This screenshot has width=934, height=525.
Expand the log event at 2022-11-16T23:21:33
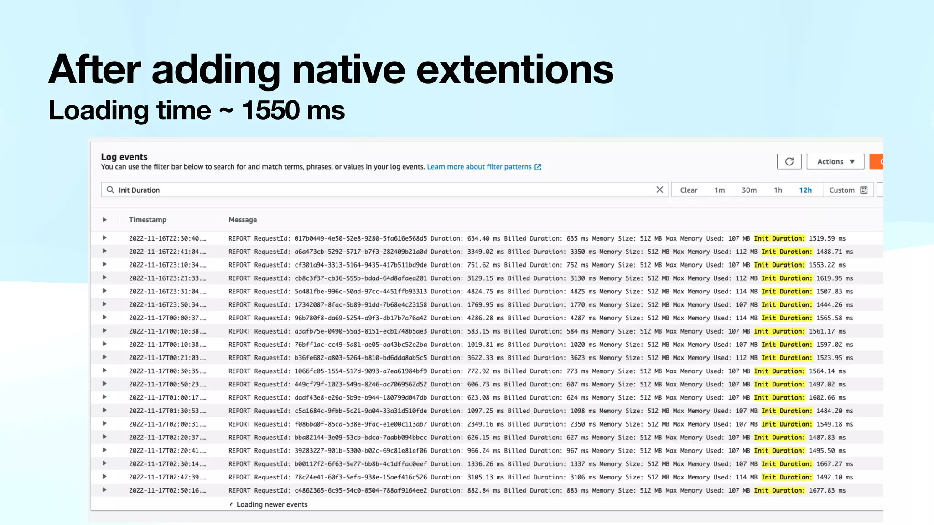[104, 278]
